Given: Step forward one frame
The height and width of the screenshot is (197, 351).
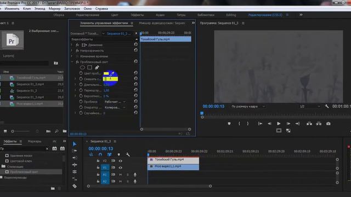Looking at the screenshot, I should [x=288, y=124].
